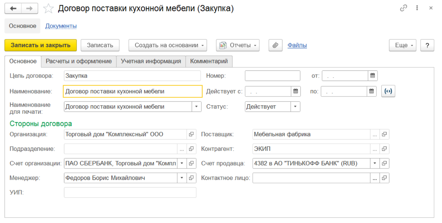442x223 pixels.
Task: Expand the Статус dropdown
Action: (295, 107)
